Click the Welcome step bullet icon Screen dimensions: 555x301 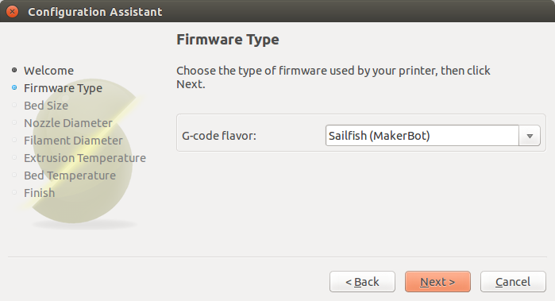tap(14, 70)
